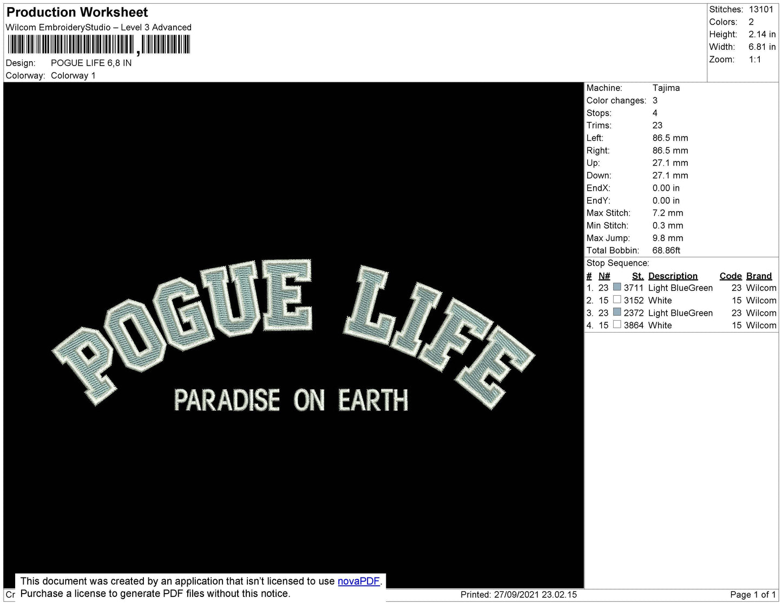
Task: Click the 'N#' column header
Action: tap(604, 276)
